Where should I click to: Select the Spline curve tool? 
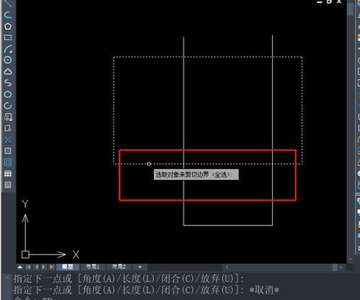pyautogui.click(x=8, y=83)
